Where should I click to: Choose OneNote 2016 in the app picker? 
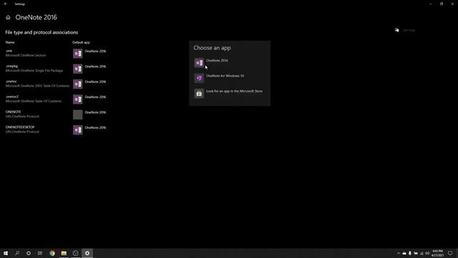[x=230, y=62]
